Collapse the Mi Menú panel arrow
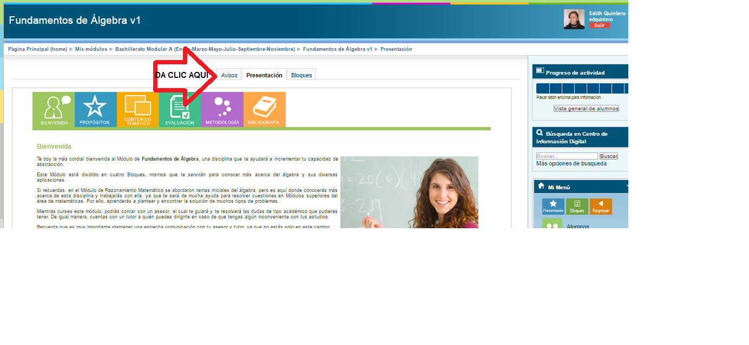Screen dimensions: 749x345 pyautogui.click(x=627, y=187)
